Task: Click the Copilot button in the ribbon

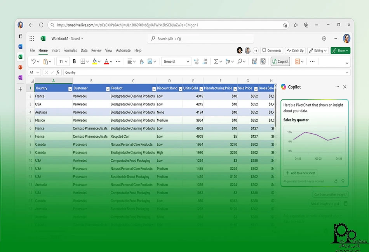Action: click(x=280, y=61)
